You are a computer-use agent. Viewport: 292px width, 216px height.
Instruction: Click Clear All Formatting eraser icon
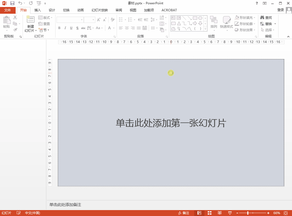(x=113, y=20)
